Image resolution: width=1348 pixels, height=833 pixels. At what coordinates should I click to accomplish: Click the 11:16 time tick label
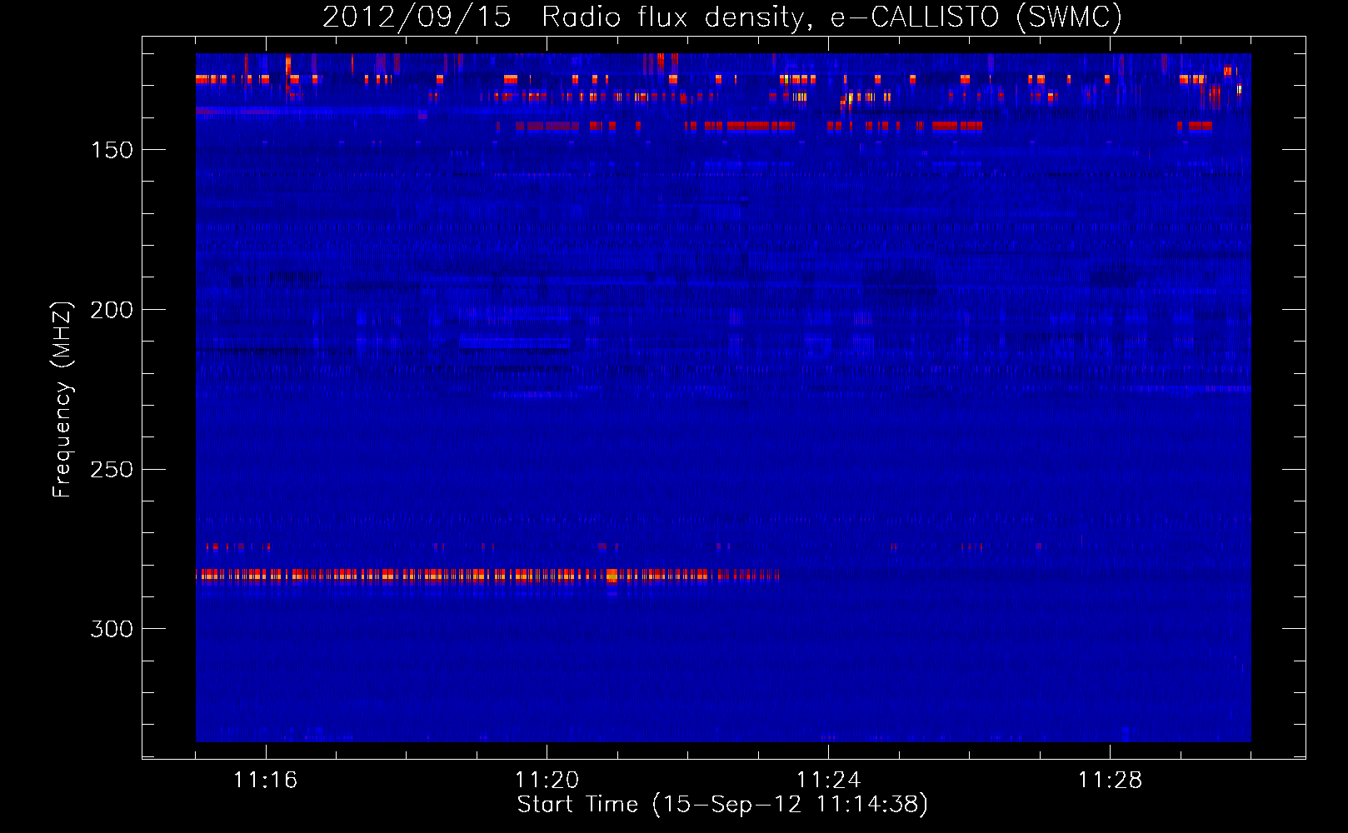pos(266,780)
